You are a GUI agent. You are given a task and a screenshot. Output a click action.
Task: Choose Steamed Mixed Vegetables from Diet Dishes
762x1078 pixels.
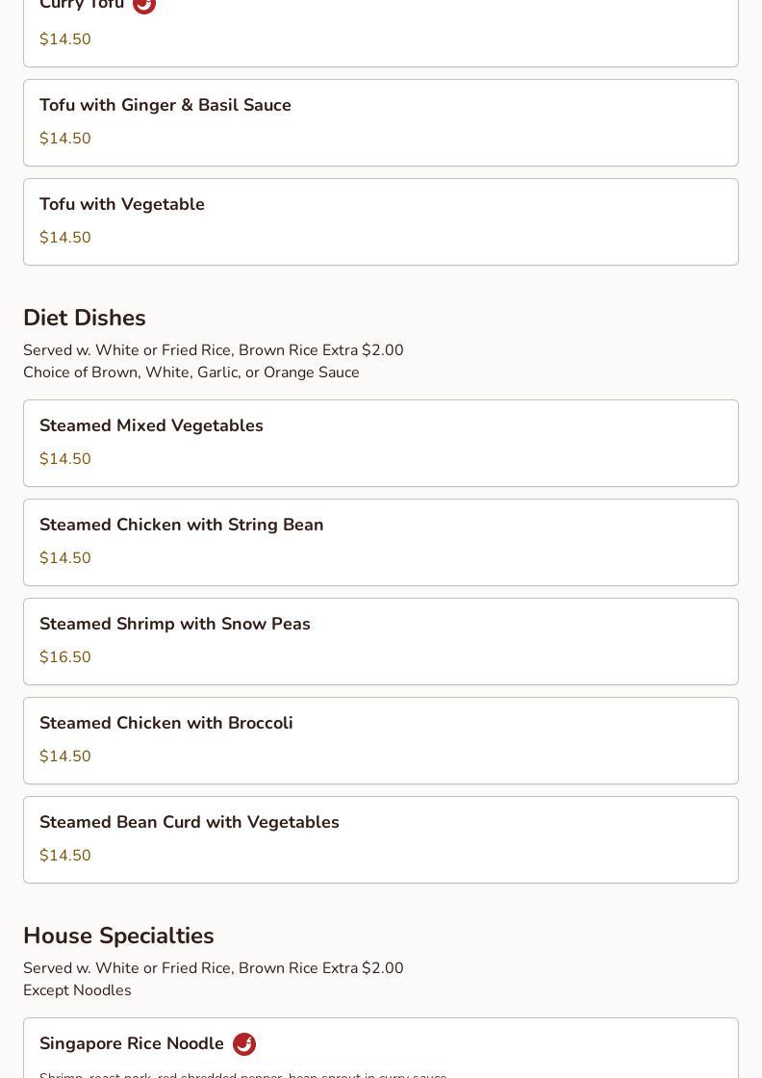click(x=151, y=426)
